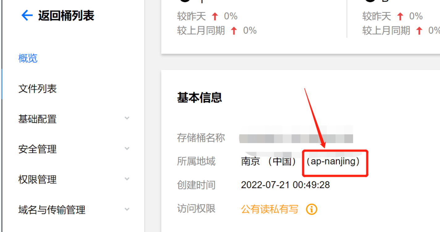Expand the 安全管理 chevron
Image resolution: width=440 pixels, height=232 pixels.
coord(127,148)
